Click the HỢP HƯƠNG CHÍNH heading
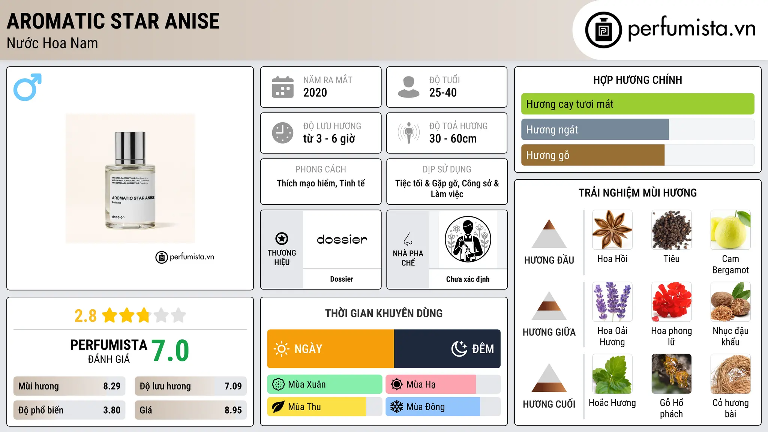This screenshot has height=432, width=768. pyautogui.click(x=637, y=80)
